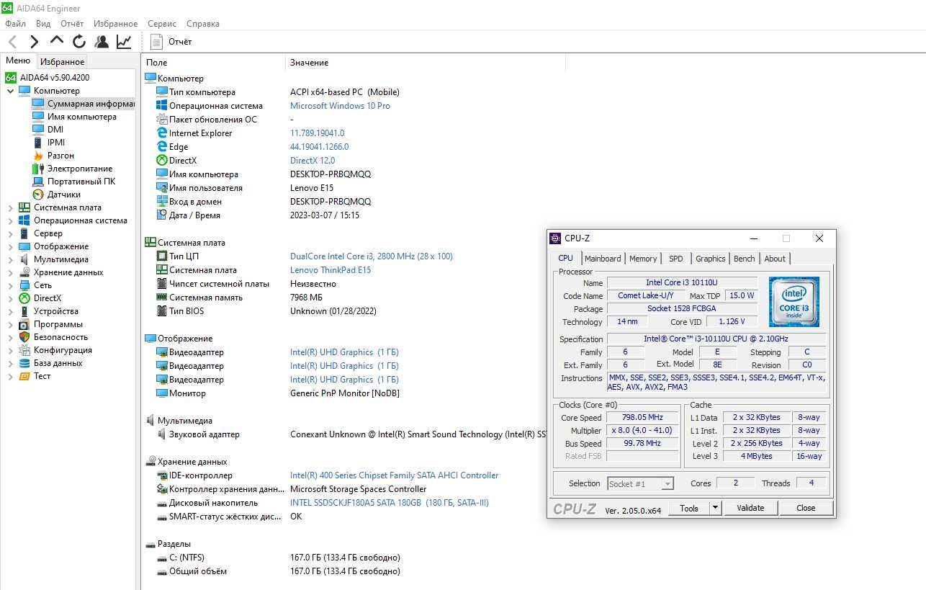Select the IPMI tree item
The height and width of the screenshot is (590, 926).
(x=56, y=143)
